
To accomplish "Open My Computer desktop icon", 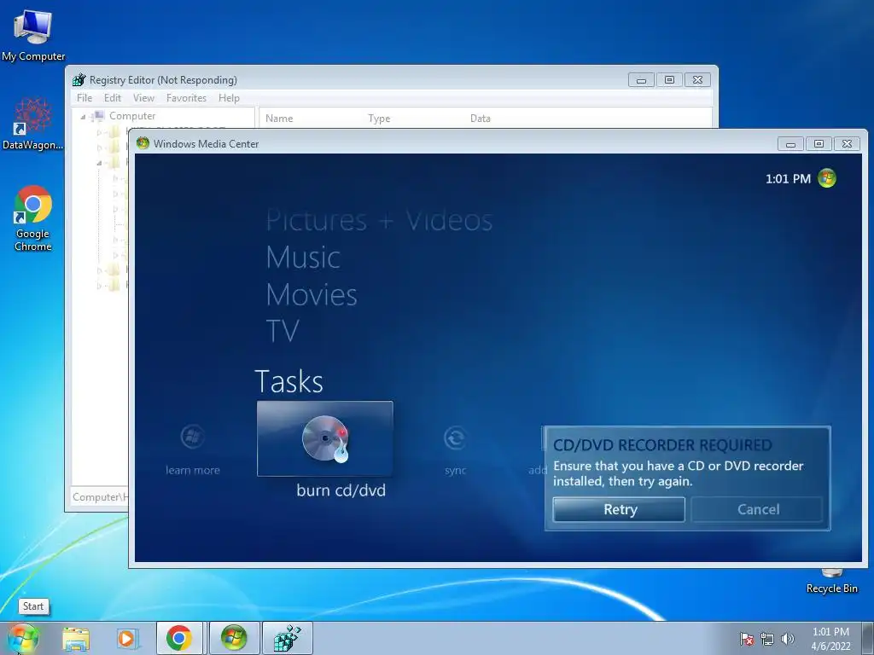I will coord(33,34).
